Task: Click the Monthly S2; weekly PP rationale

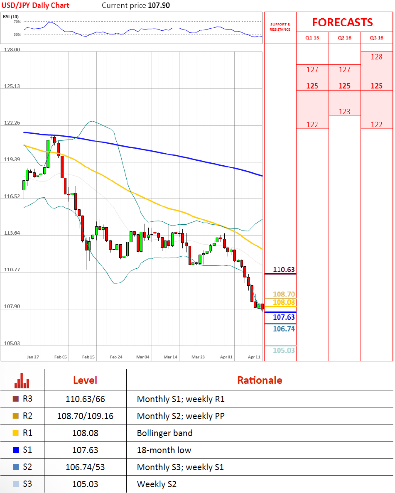Action: tap(181, 416)
